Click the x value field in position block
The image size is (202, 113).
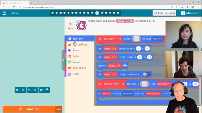(x=139, y=49)
